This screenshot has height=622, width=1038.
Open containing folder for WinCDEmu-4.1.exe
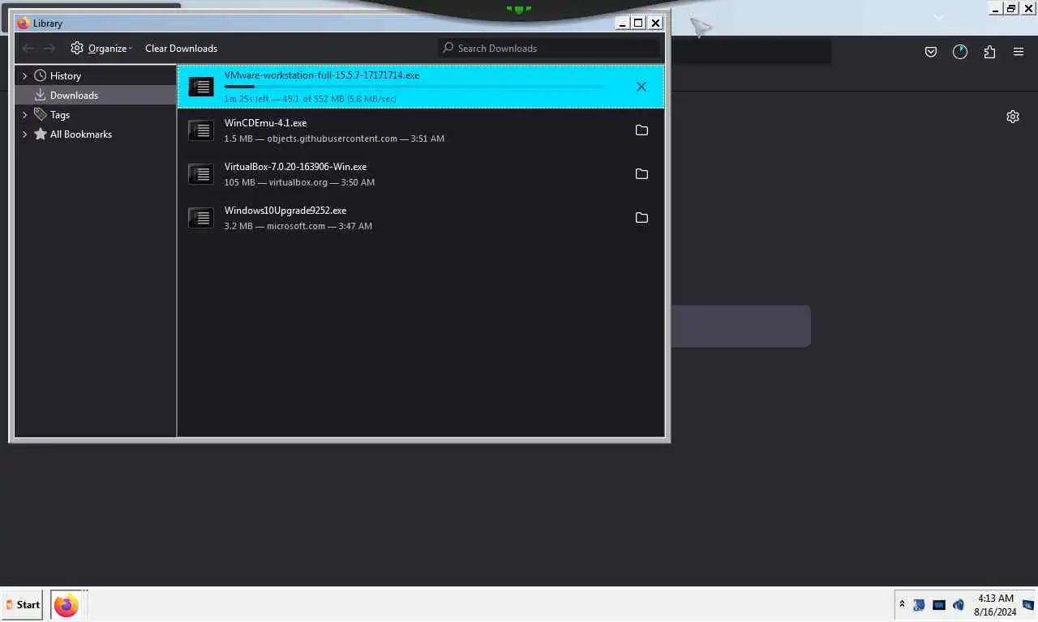click(641, 130)
